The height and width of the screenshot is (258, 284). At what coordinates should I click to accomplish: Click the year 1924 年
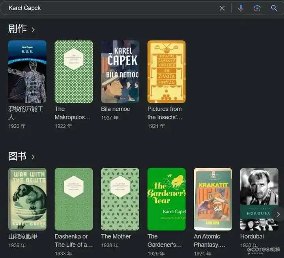(x=202, y=254)
